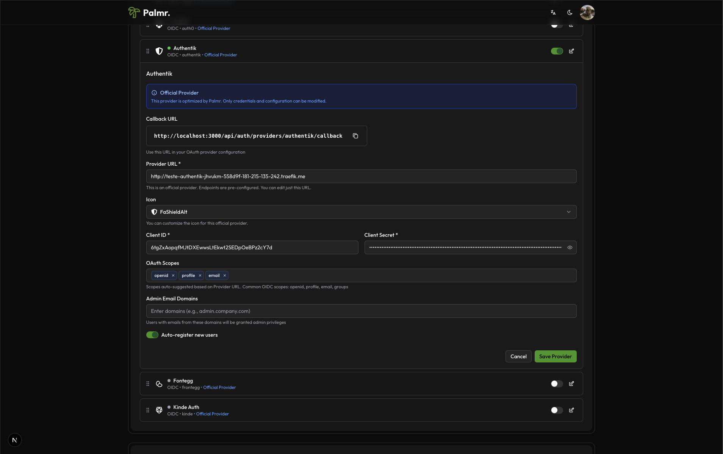Viewport: 723px width, 454px height.
Task: Remove the email scope tag
Action: 225,275
